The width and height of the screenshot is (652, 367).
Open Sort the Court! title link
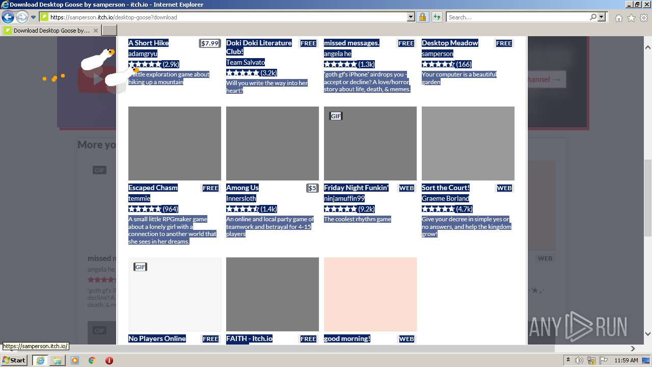446,188
